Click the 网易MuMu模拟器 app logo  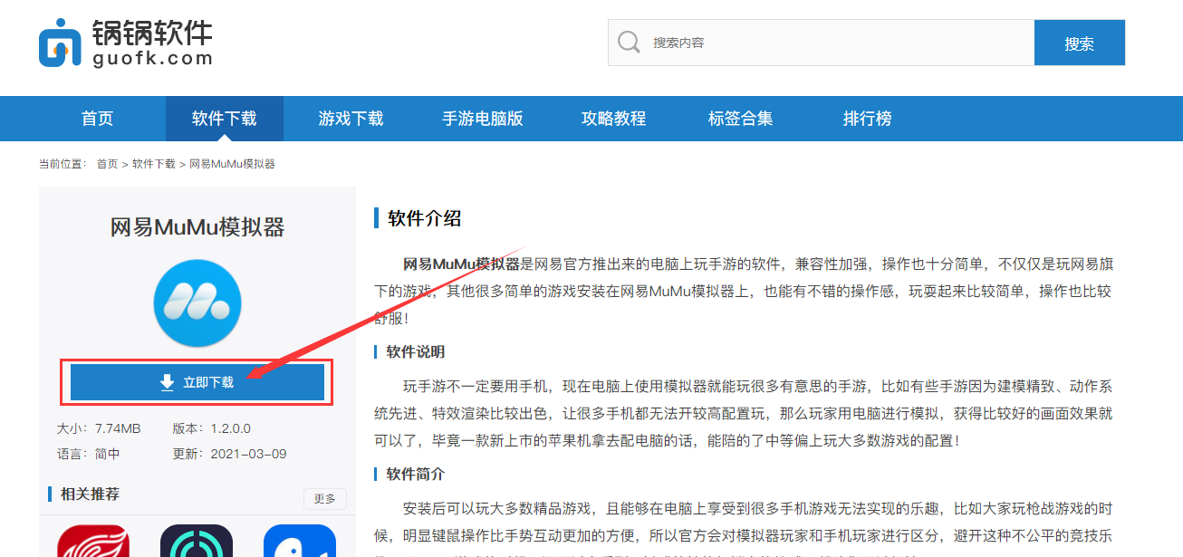(197, 303)
